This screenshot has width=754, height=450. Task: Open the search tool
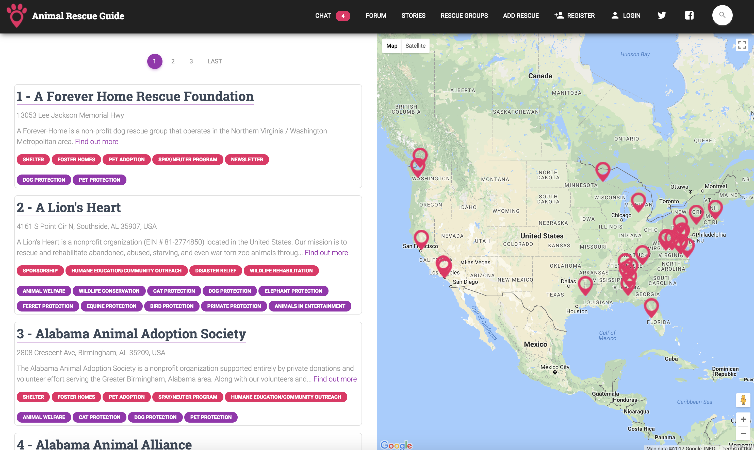[722, 15]
